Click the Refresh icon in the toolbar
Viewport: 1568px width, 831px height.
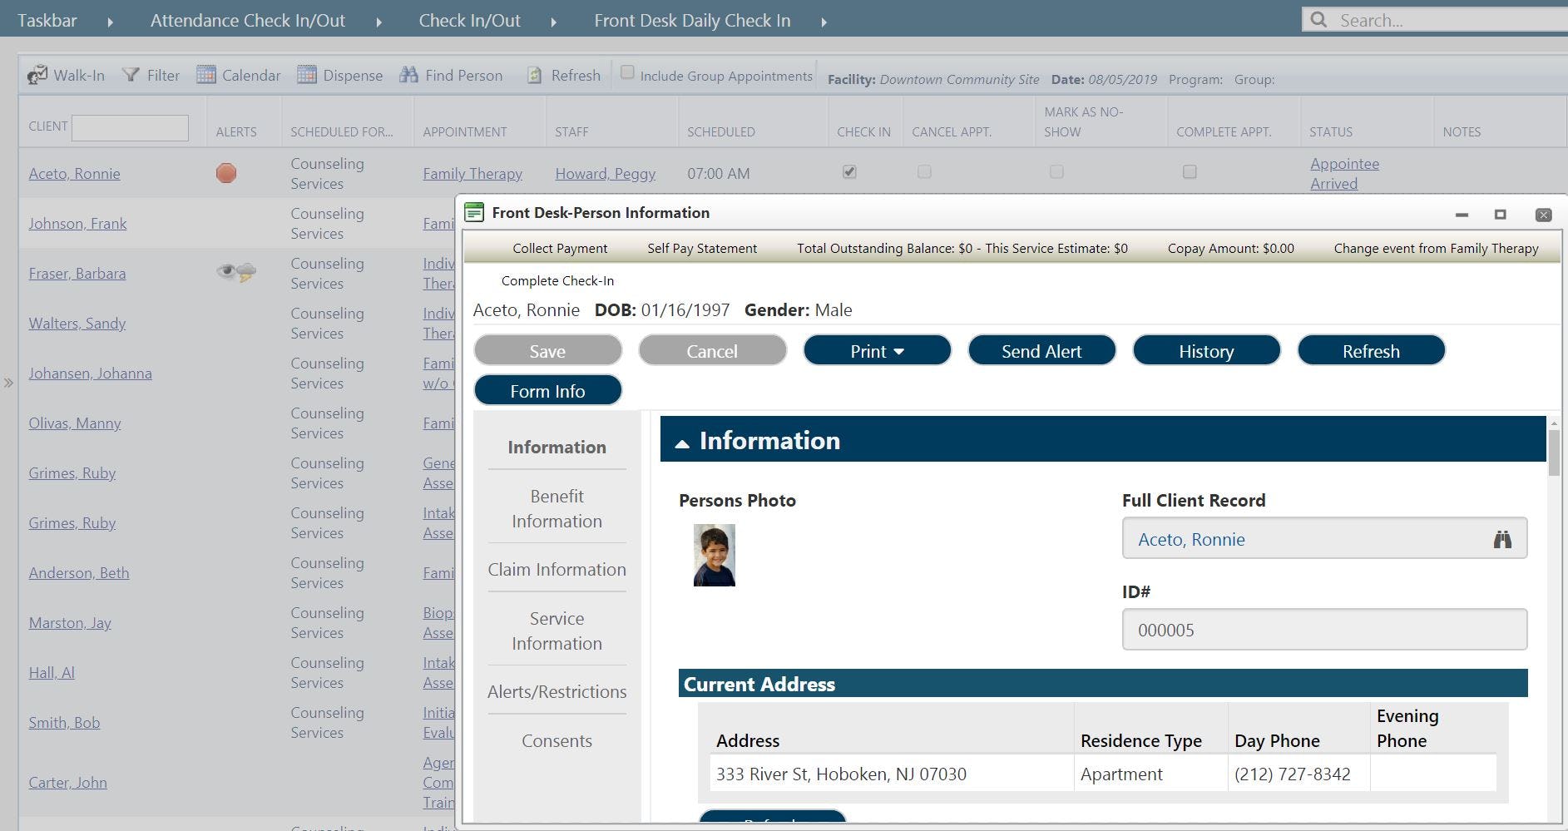(x=533, y=75)
